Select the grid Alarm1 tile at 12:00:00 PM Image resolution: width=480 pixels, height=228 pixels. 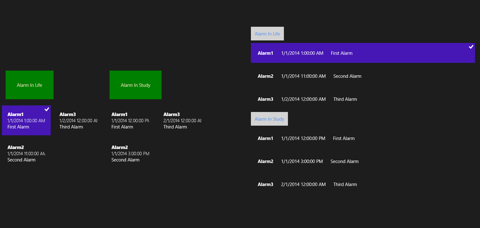pyautogui.click(x=130, y=121)
